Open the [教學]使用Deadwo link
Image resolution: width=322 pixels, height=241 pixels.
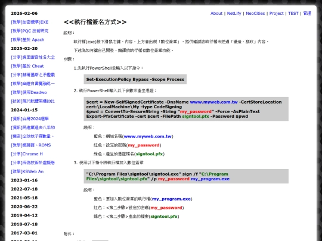pyautogui.click(x=29, y=92)
